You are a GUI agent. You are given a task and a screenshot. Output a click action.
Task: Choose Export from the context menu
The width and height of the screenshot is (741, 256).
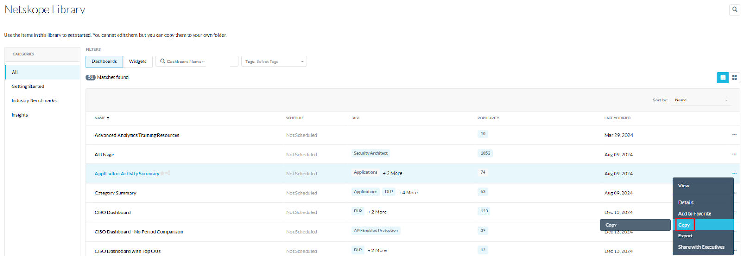point(703,236)
